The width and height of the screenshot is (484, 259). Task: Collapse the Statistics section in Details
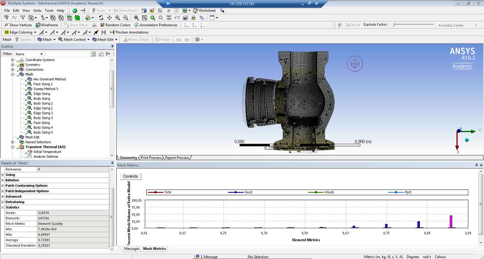tap(3, 207)
